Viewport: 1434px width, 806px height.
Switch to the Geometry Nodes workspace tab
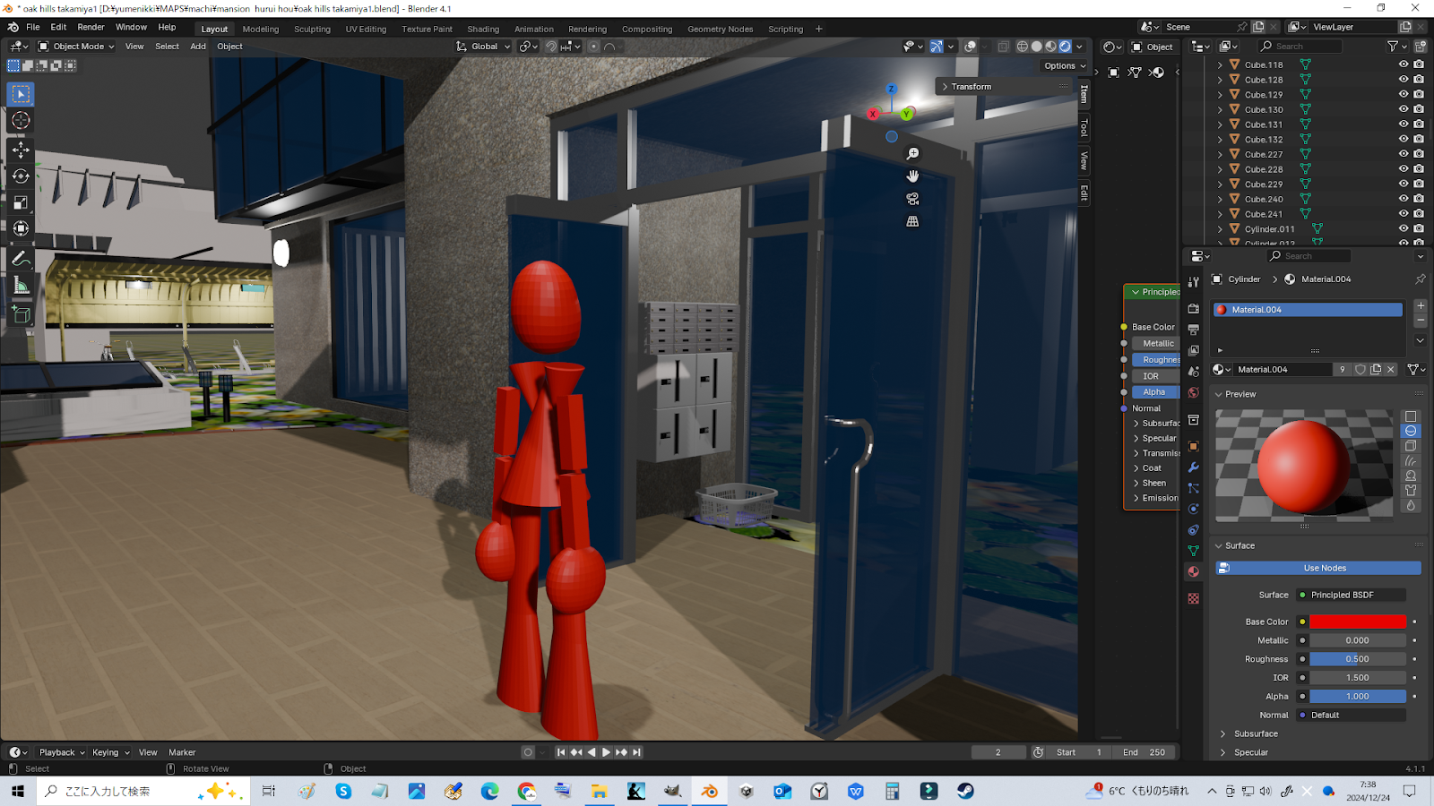tap(721, 29)
